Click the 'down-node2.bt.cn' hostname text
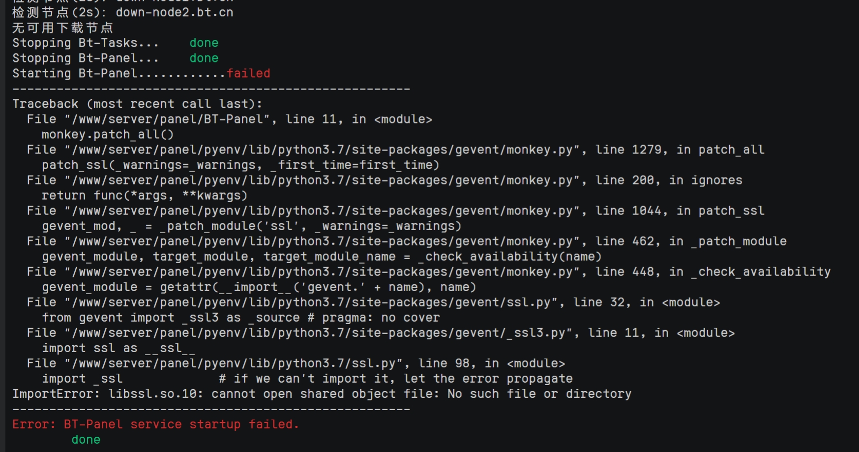Viewport: 859px width, 452px height. pyautogui.click(x=175, y=12)
